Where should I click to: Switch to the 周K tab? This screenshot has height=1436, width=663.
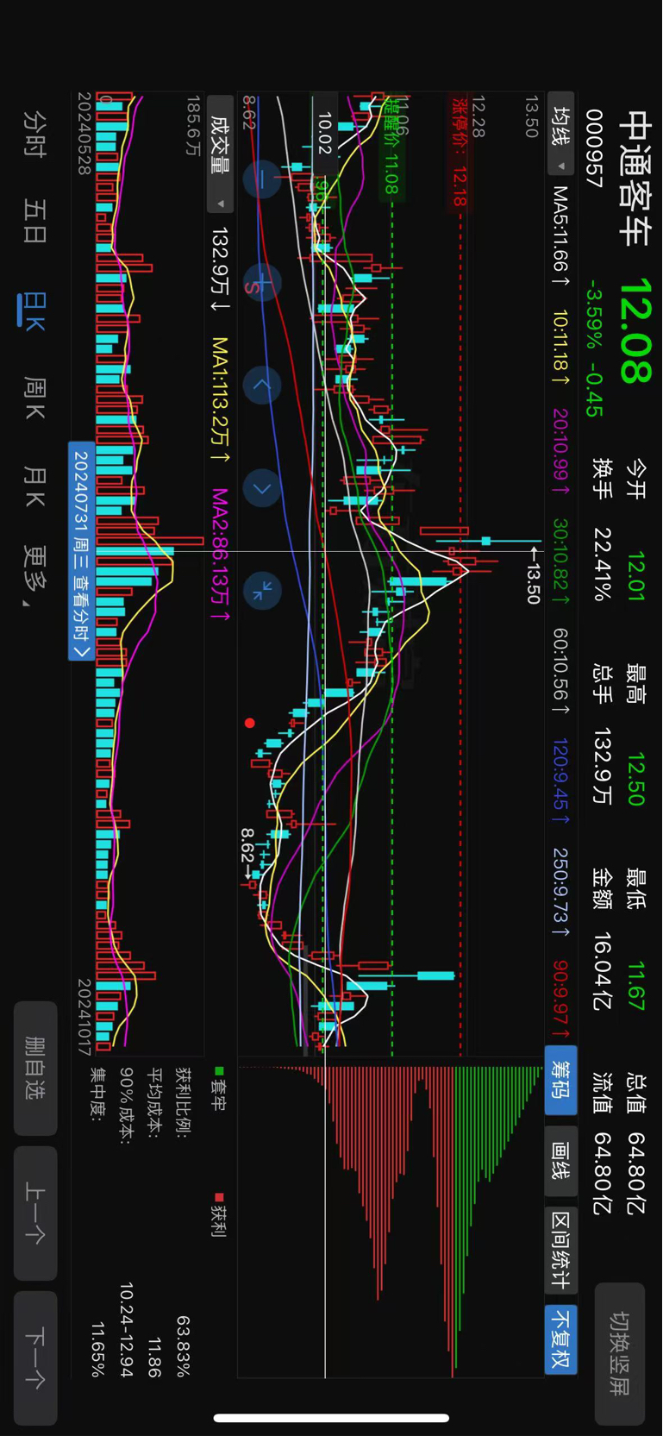(x=34, y=398)
